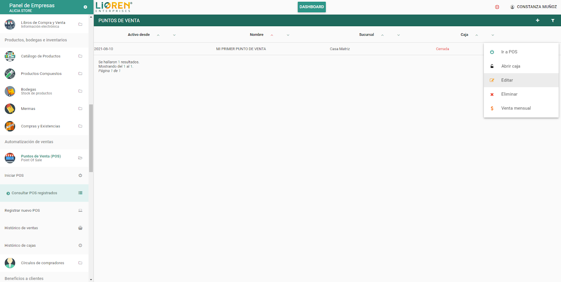Click the plus icon to add point of sale
Image resolution: width=561 pixels, height=282 pixels.
[538, 20]
